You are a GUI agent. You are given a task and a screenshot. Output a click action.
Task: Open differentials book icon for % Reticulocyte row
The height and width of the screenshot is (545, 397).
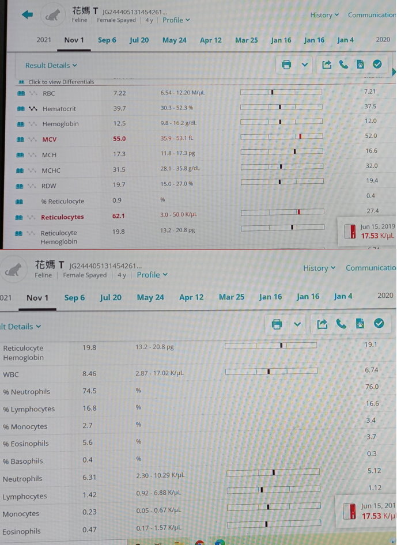pos(21,202)
